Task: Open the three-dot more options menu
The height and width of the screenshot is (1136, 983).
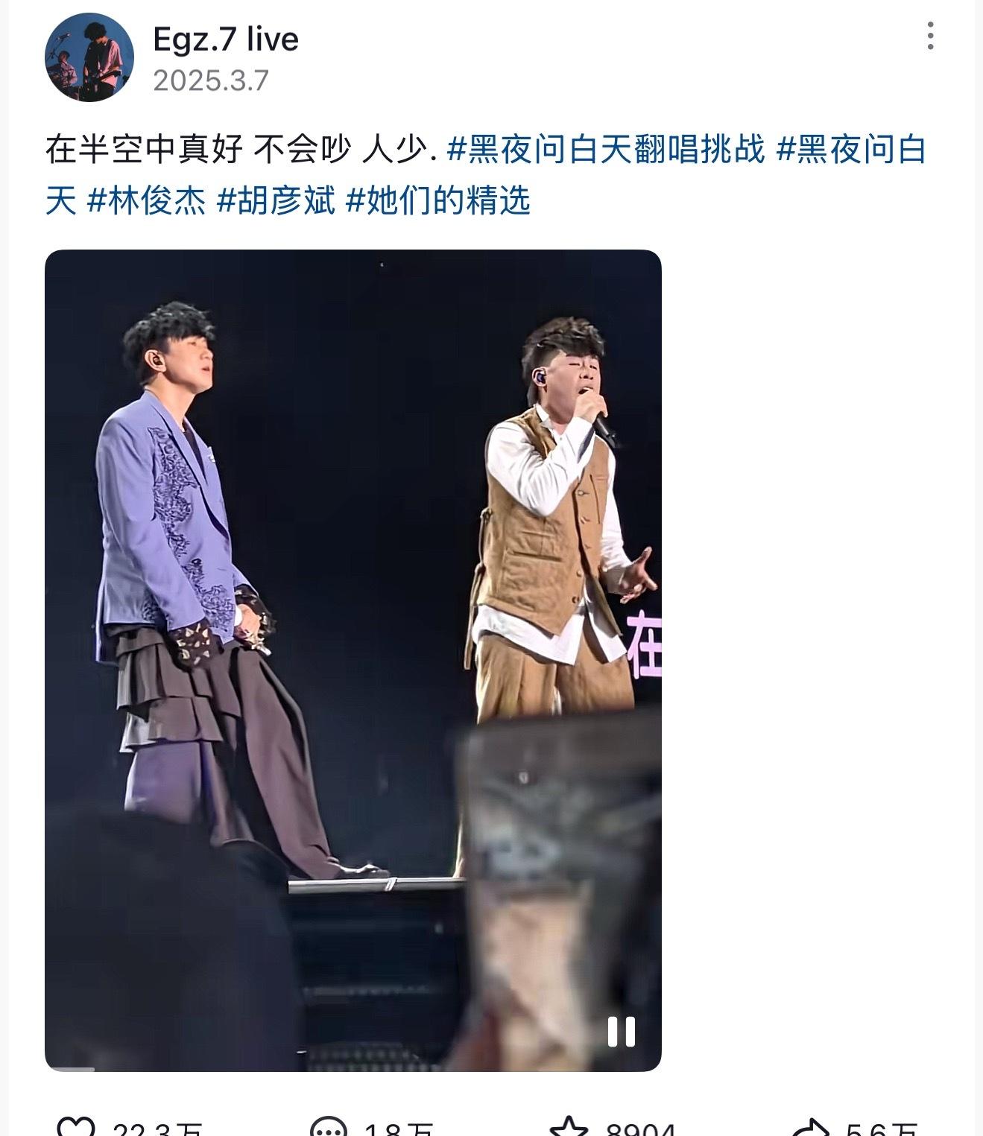Action: pyautogui.click(x=930, y=36)
